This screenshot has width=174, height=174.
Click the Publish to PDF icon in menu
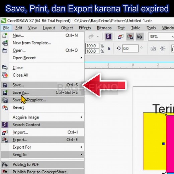(5, 165)
